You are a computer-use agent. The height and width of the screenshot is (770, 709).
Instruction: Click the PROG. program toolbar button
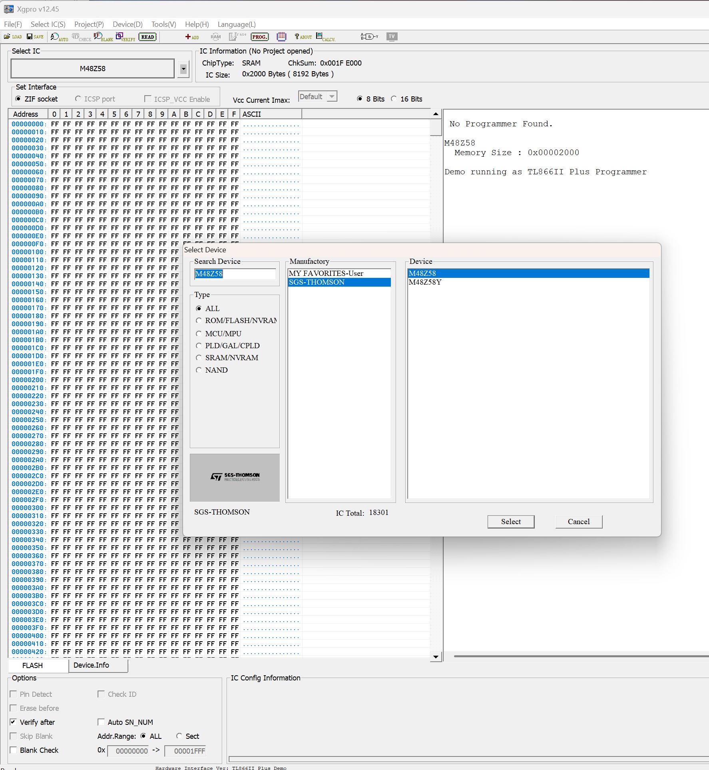coord(259,37)
